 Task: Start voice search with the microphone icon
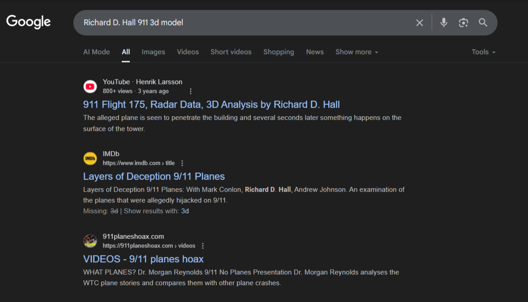tap(443, 22)
